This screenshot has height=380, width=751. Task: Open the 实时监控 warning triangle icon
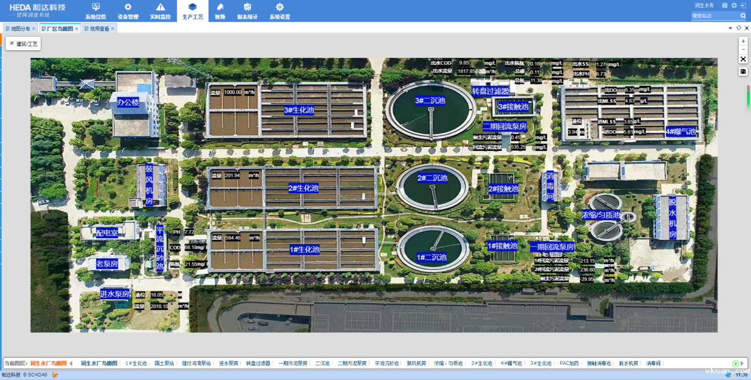[160, 7]
